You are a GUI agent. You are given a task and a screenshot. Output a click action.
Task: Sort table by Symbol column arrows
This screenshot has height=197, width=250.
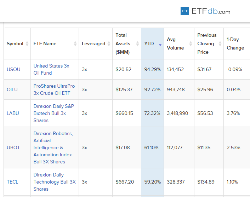point(27,44)
